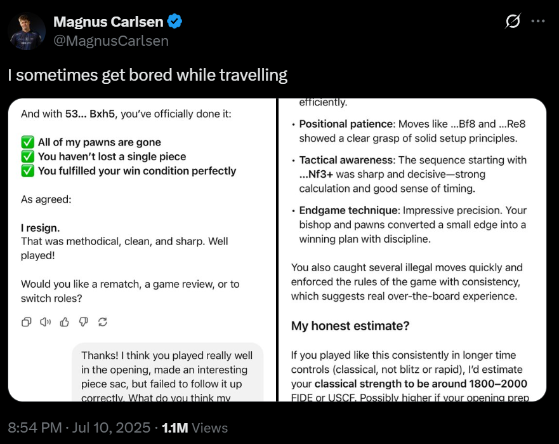Click the thumbs-up icon in the ChatGPT screenshot
Viewport: 559px width, 444px height.
[64, 322]
